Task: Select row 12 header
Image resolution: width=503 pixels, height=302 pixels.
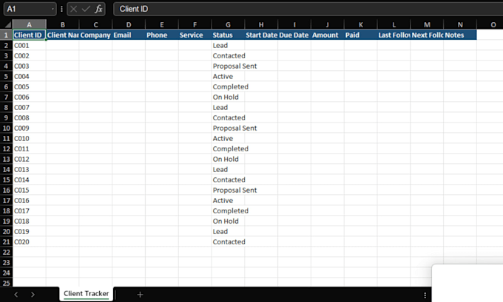Action: click(x=6, y=148)
